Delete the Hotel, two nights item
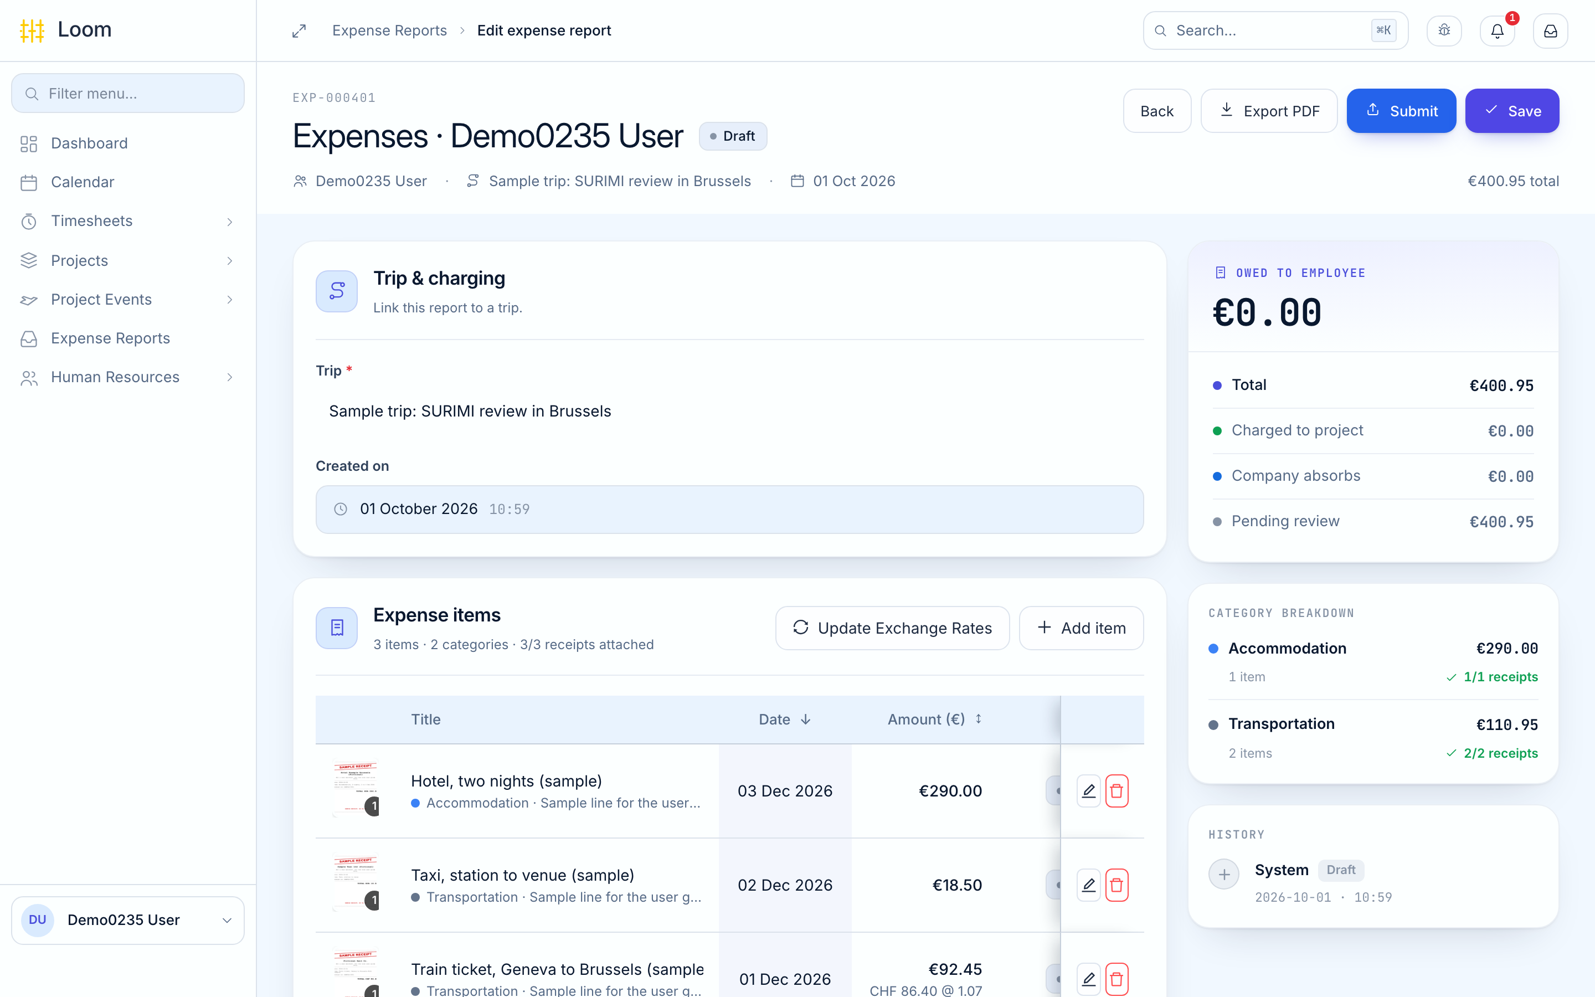1595x997 pixels. 1116,790
